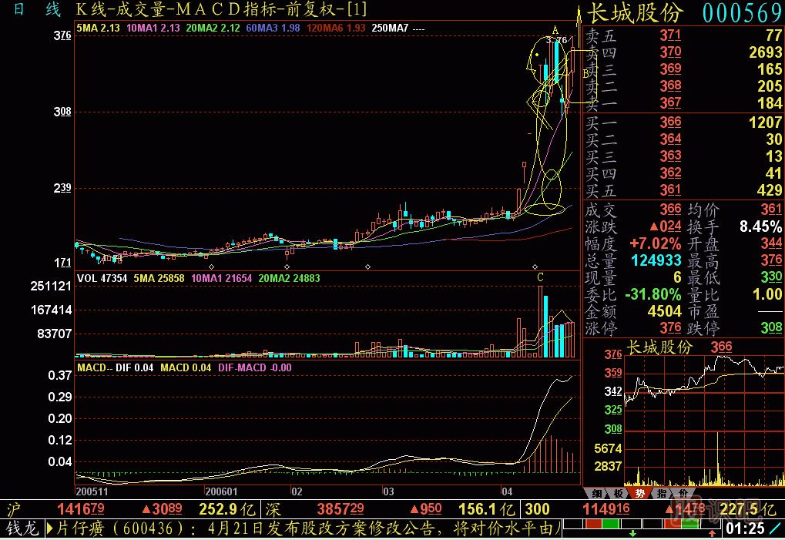Select the active 势 (trend) tab
The height and width of the screenshot is (540, 785).
click(639, 494)
